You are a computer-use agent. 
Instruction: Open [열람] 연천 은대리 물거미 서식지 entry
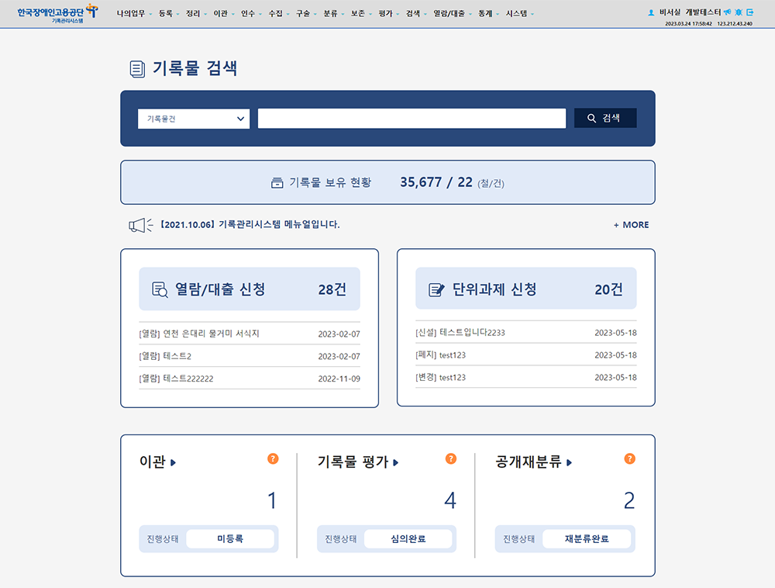(x=250, y=334)
